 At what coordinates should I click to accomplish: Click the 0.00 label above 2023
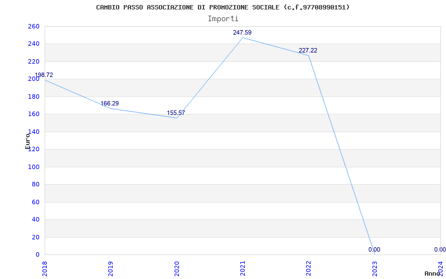click(x=374, y=249)
